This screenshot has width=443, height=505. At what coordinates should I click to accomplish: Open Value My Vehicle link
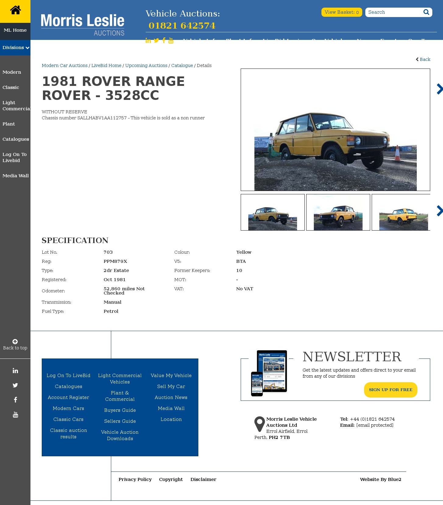pos(171,376)
